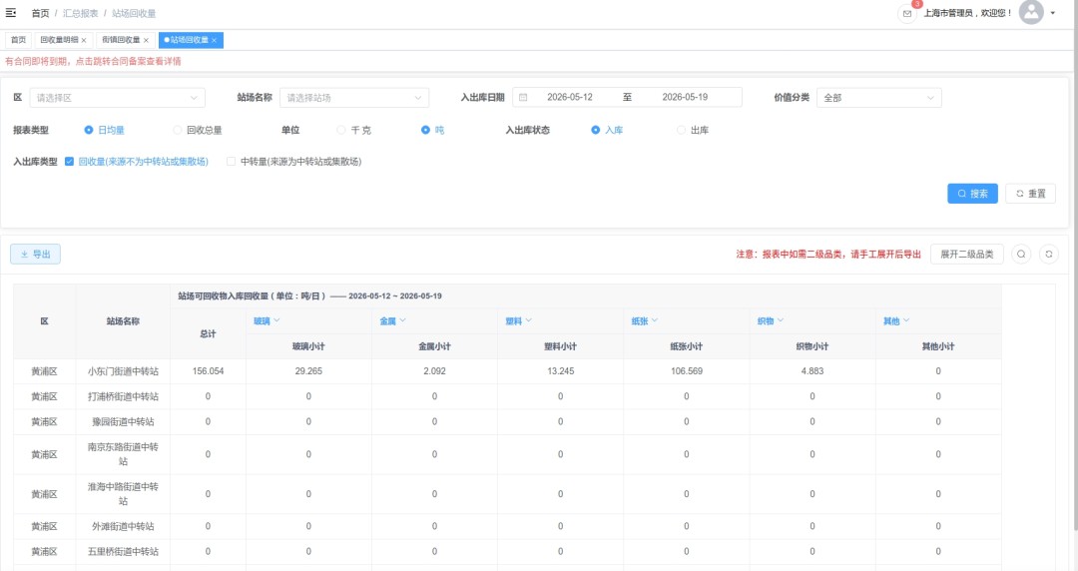The height and width of the screenshot is (571, 1078).
Task: Click the plastic value 13.245
Action: (560, 371)
